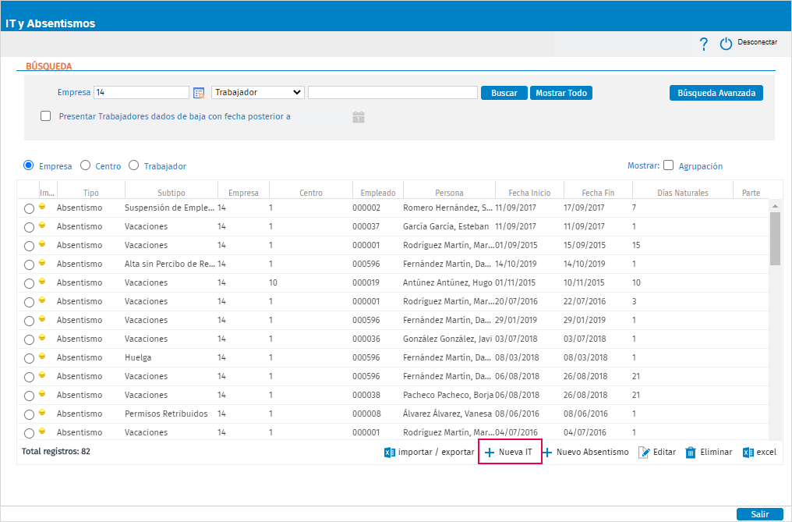Click the date 14/10/2019 in Fecha Inicio
This screenshot has width=792, height=522.
[x=516, y=264]
